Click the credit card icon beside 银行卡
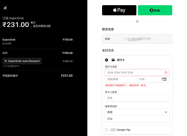The width and height of the screenshot is (187, 136). 113,60
